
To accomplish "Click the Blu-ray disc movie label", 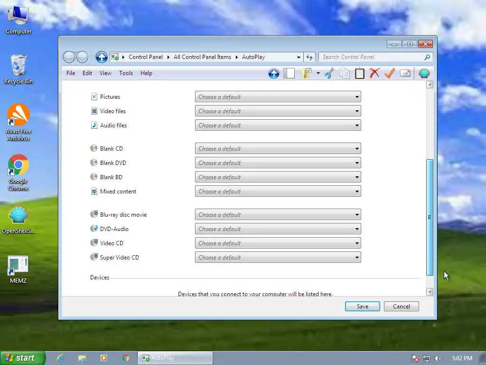I will pyautogui.click(x=123, y=215).
